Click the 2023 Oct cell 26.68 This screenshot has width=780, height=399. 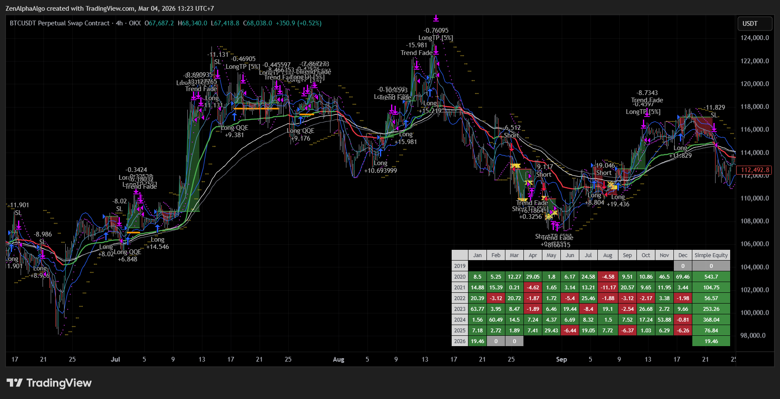coord(646,309)
